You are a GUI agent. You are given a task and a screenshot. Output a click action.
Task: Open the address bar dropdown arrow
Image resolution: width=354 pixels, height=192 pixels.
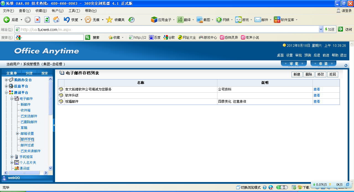321,29
